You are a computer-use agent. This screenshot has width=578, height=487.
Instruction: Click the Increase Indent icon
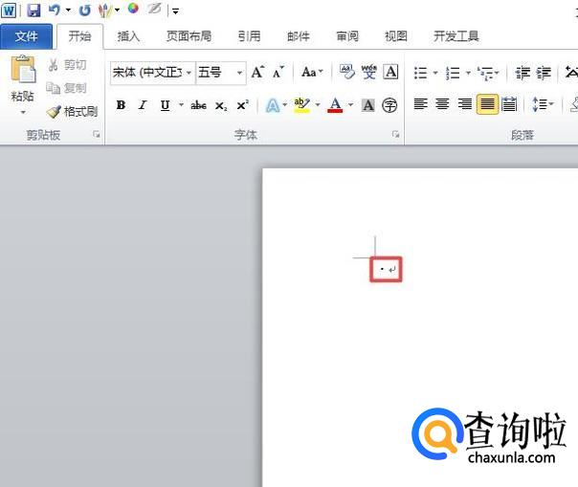click(x=544, y=73)
